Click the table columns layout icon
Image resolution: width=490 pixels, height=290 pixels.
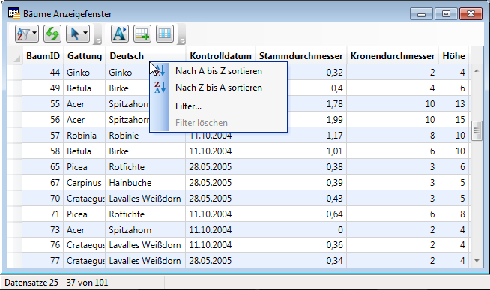(165, 34)
